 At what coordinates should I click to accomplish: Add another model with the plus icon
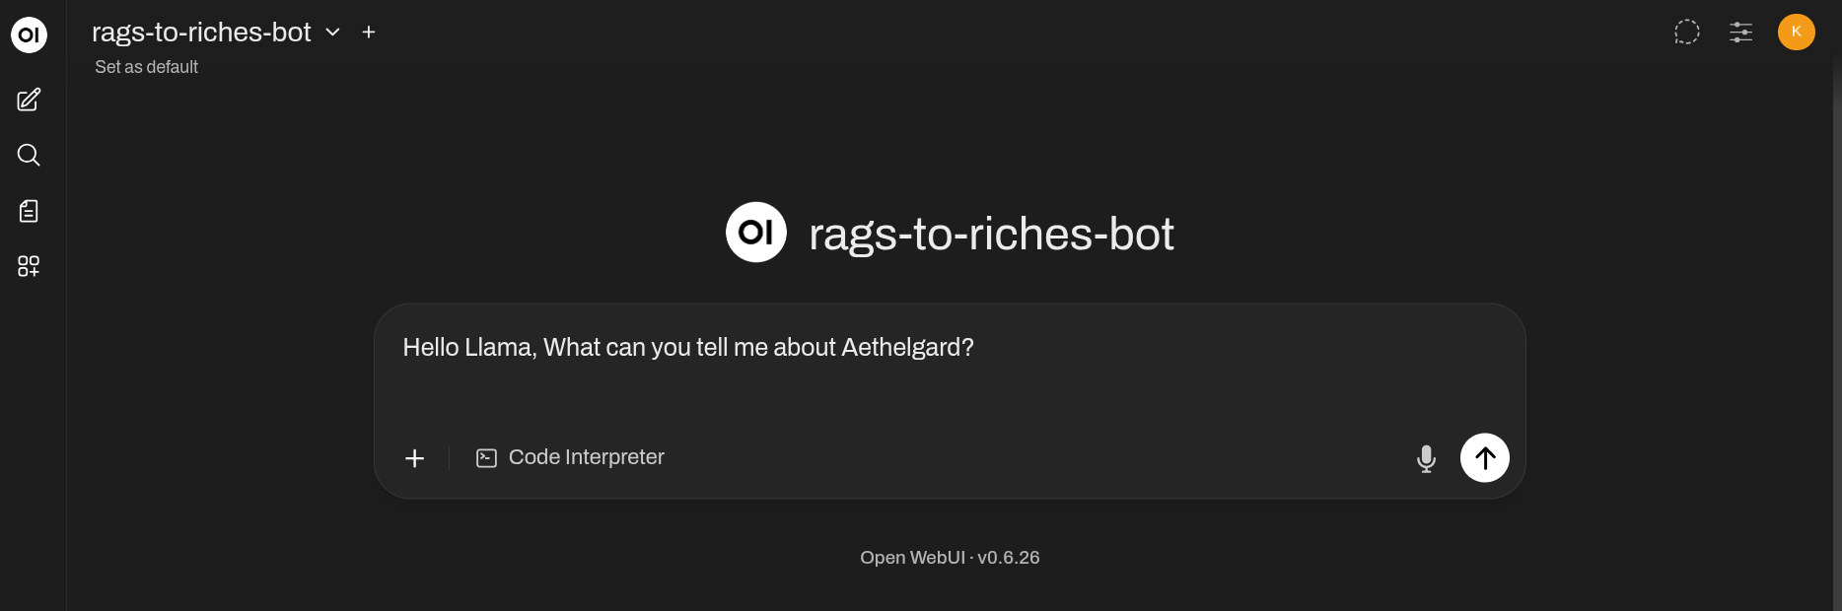[x=369, y=33]
